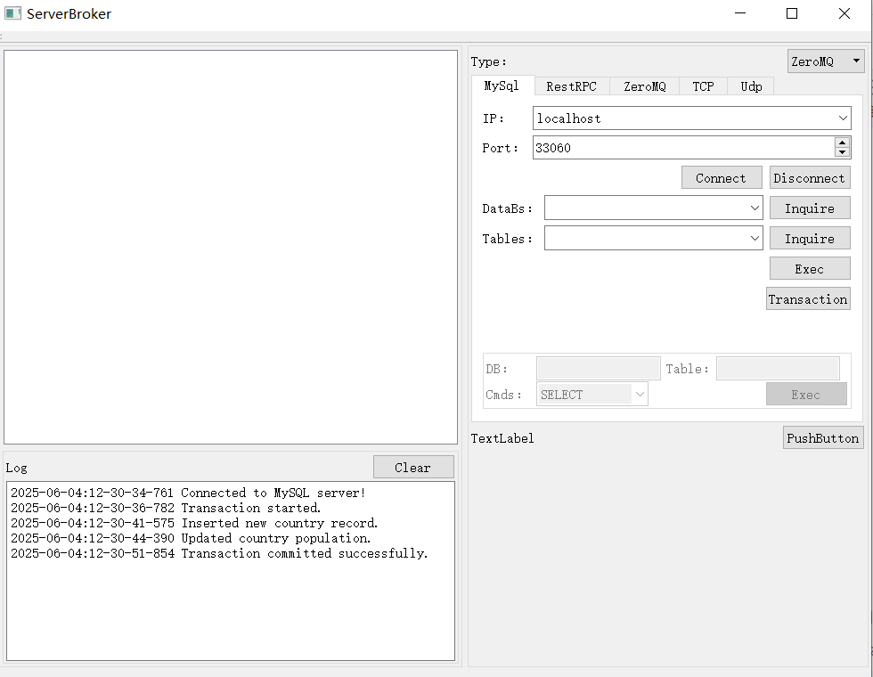Viewport: 873px width, 677px height.
Task: Click the Table text field
Action: (778, 368)
